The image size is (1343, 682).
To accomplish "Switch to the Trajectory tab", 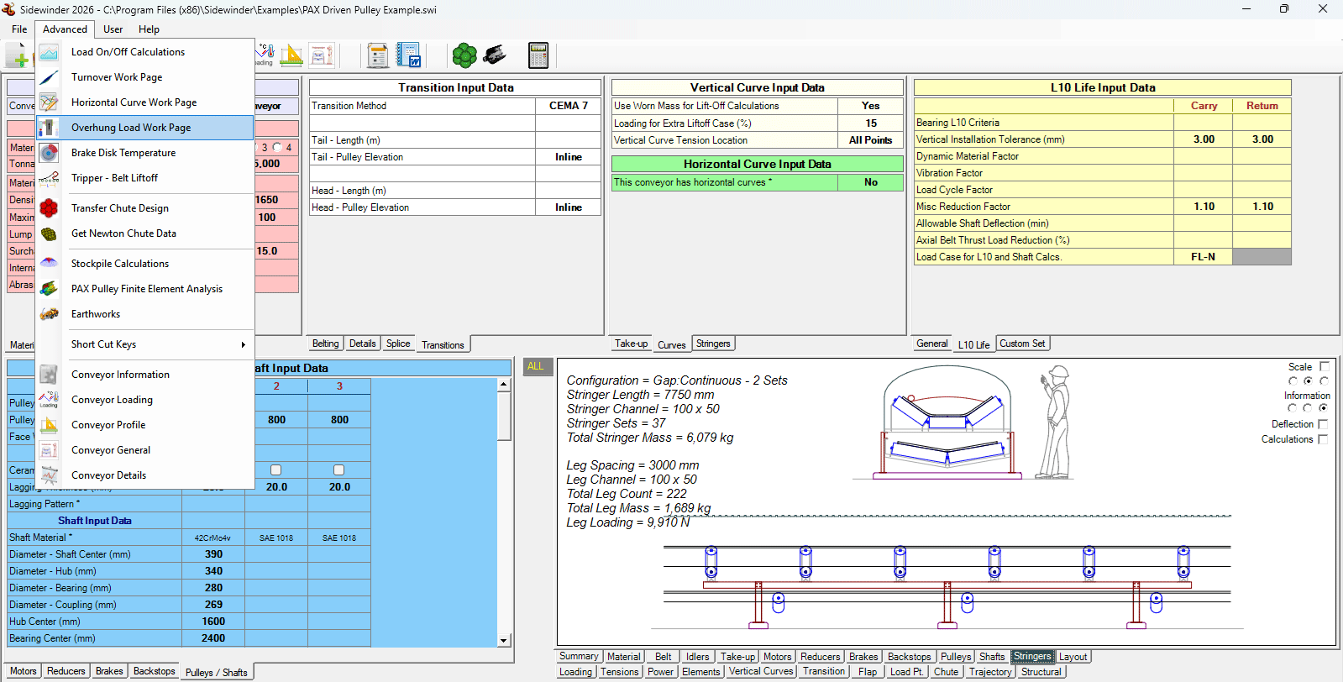I will click(990, 672).
